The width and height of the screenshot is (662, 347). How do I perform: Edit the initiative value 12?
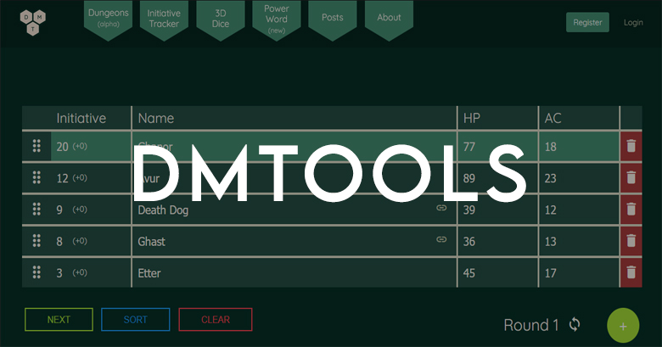pyautogui.click(x=62, y=178)
